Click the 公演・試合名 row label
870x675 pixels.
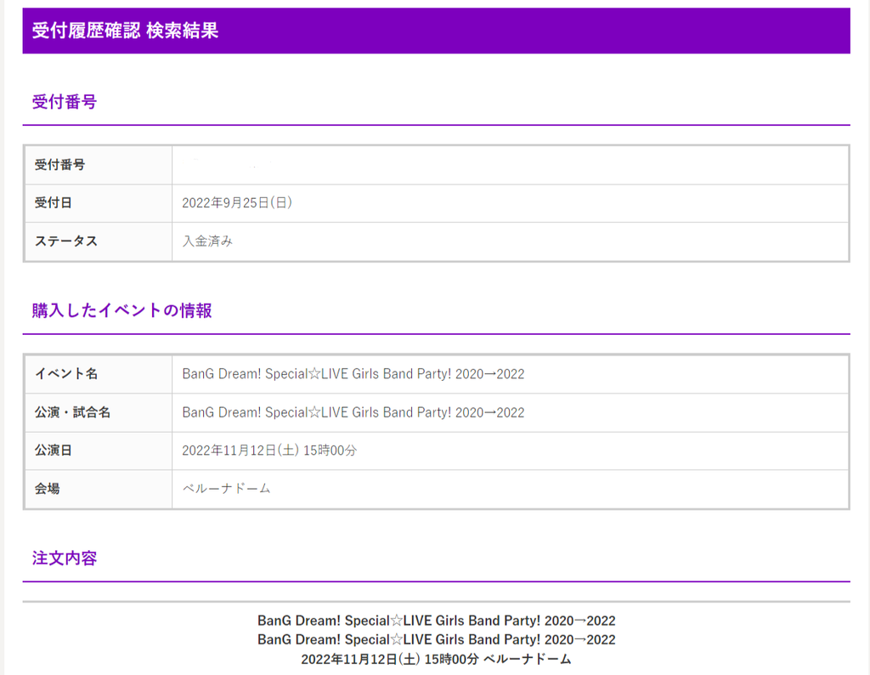tap(73, 412)
